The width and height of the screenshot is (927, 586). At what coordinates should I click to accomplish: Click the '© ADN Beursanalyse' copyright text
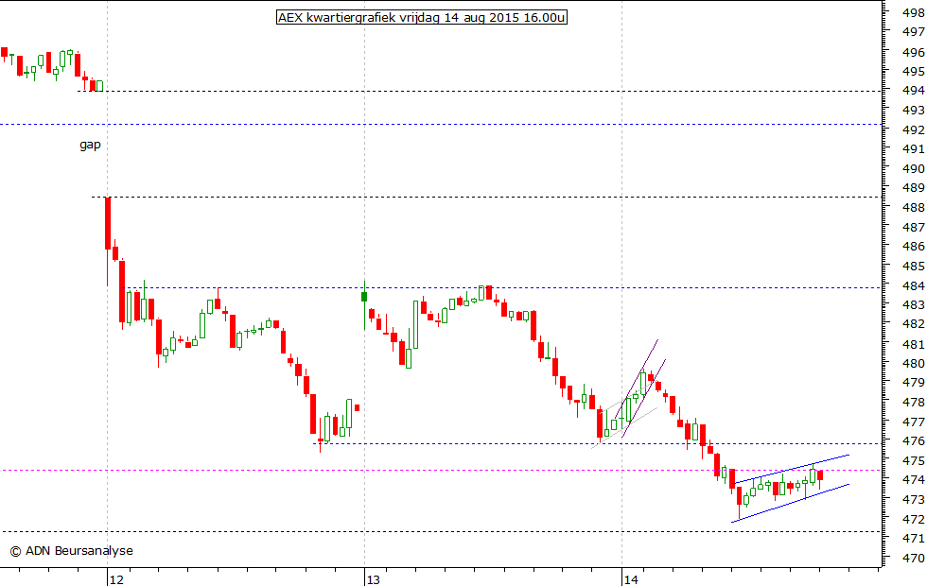pyautogui.click(x=72, y=550)
